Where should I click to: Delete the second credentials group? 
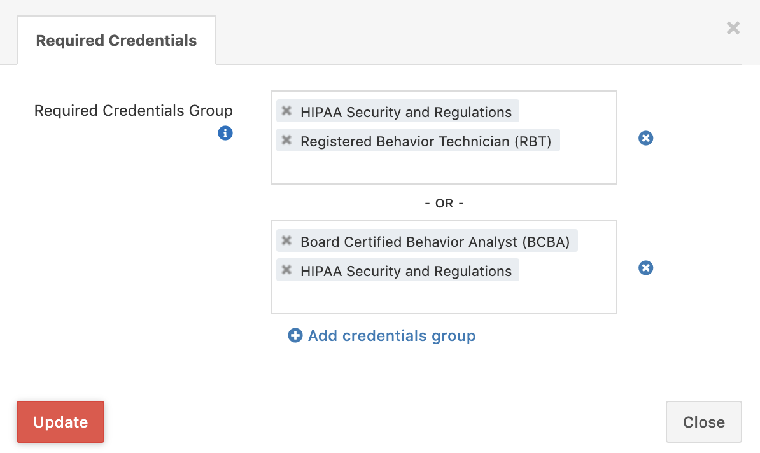[645, 268]
